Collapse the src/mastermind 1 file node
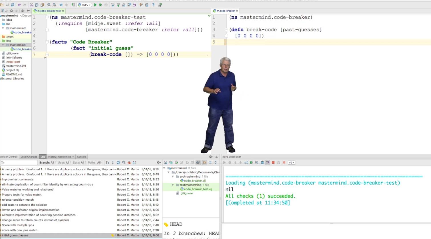 pos(173,176)
